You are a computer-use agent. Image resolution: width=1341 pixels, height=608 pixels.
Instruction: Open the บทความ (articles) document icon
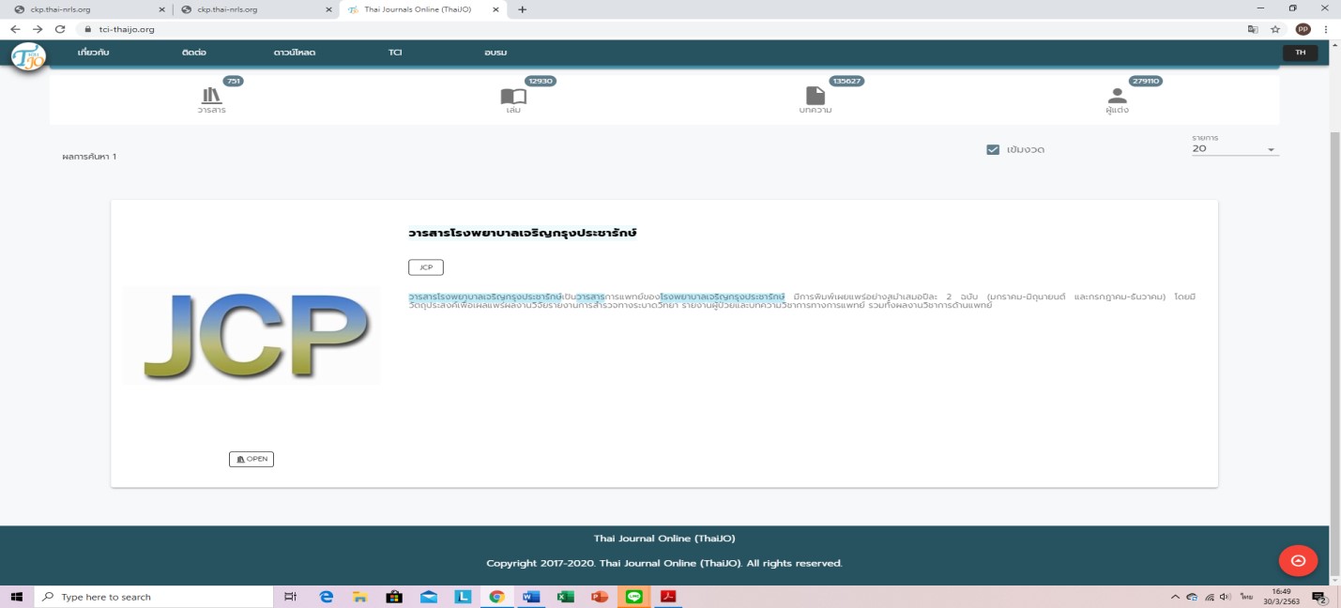coord(815,96)
